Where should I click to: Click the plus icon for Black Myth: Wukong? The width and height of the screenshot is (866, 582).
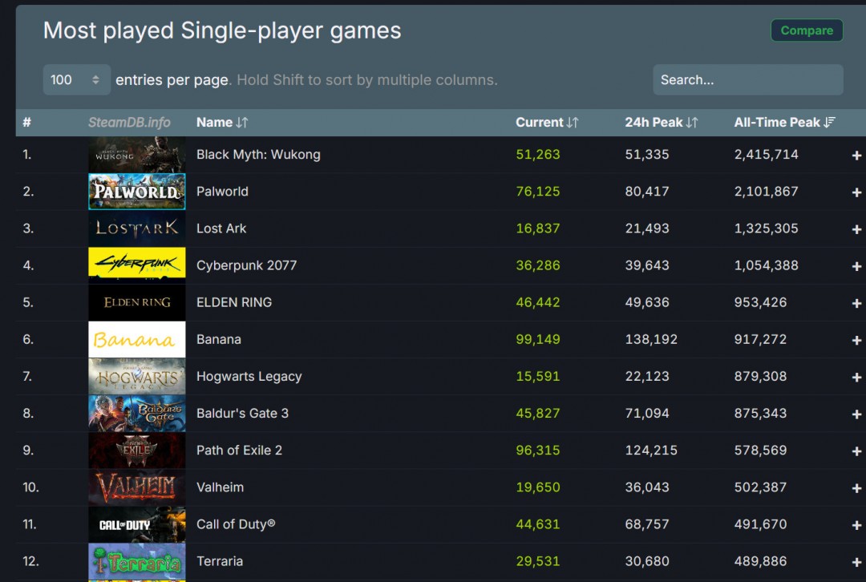(x=856, y=156)
